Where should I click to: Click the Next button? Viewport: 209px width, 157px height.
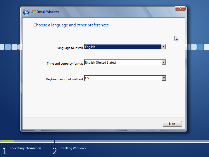[172, 124]
